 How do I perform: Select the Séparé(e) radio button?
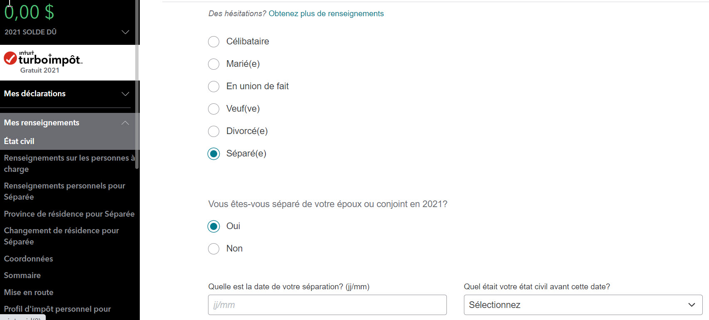[213, 154]
